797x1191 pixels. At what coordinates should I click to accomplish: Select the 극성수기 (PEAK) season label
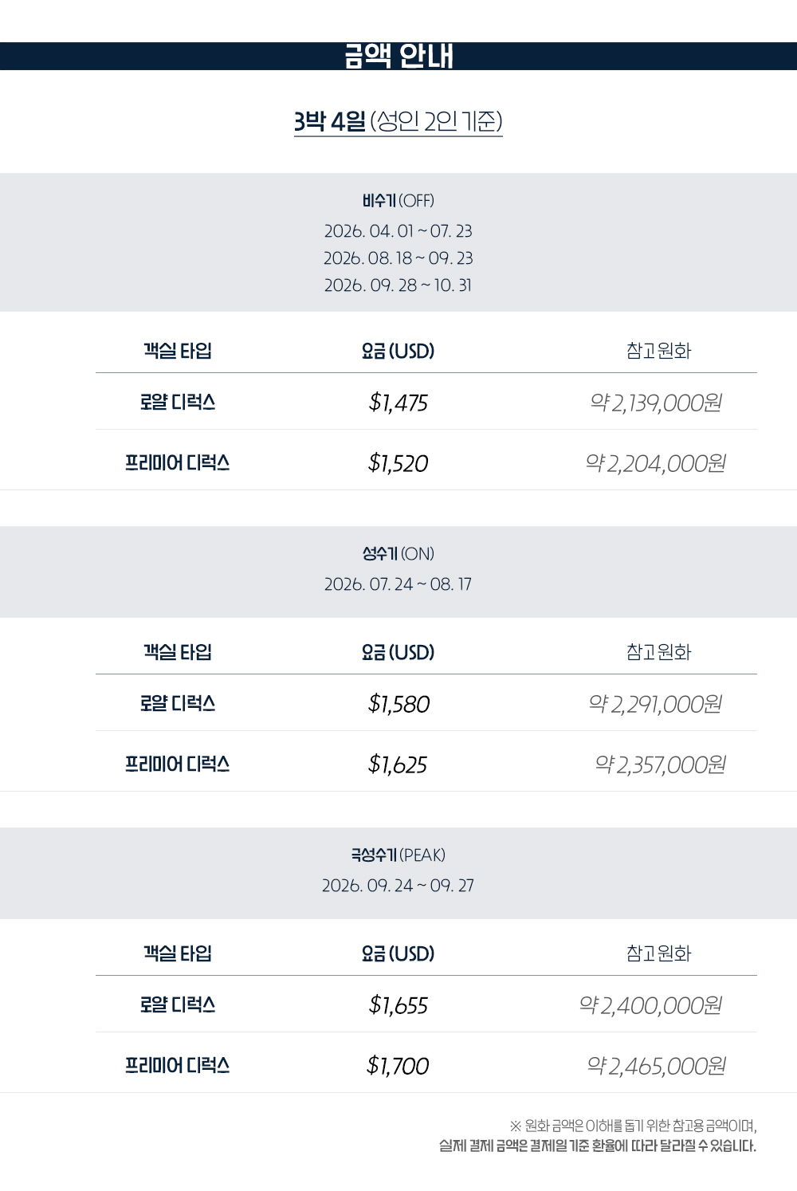398,855
